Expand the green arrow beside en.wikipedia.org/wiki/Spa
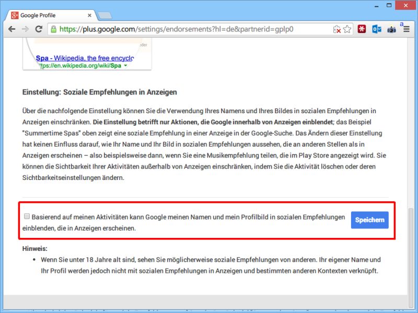Viewport: 418px width, 313px height. coord(125,66)
